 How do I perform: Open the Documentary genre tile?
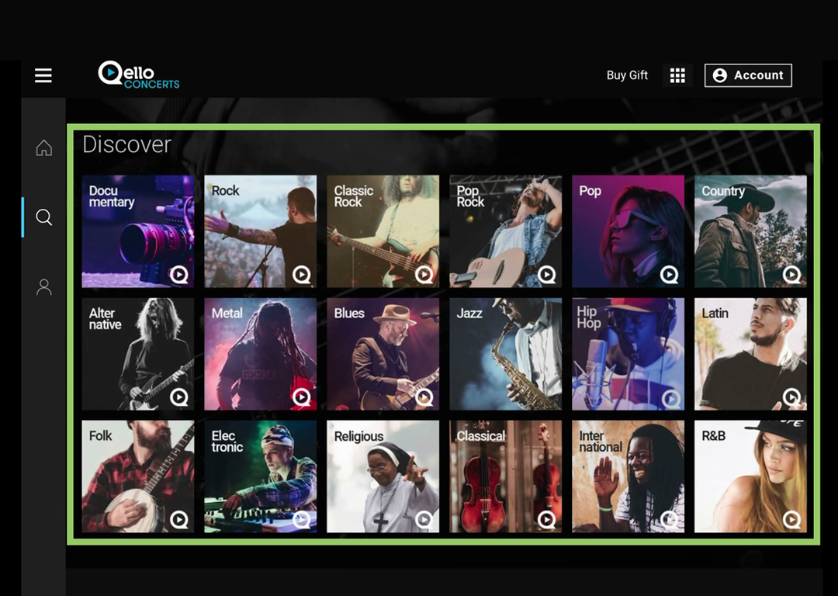pyautogui.click(x=138, y=231)
